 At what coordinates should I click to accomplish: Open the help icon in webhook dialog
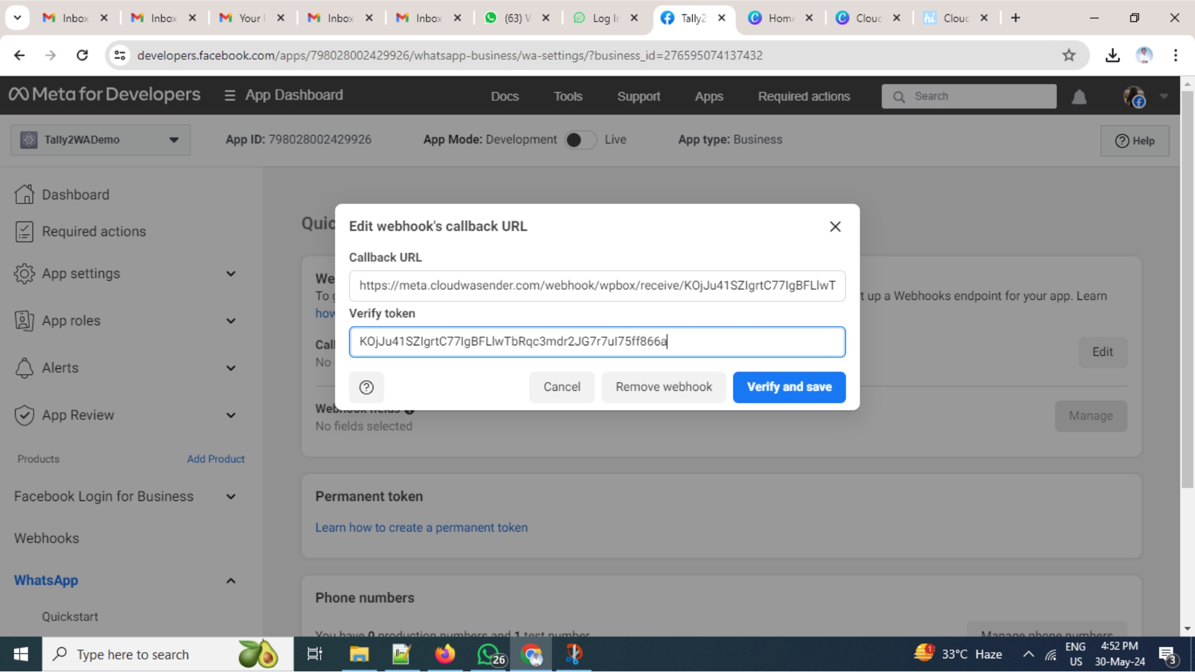(367, 387)
